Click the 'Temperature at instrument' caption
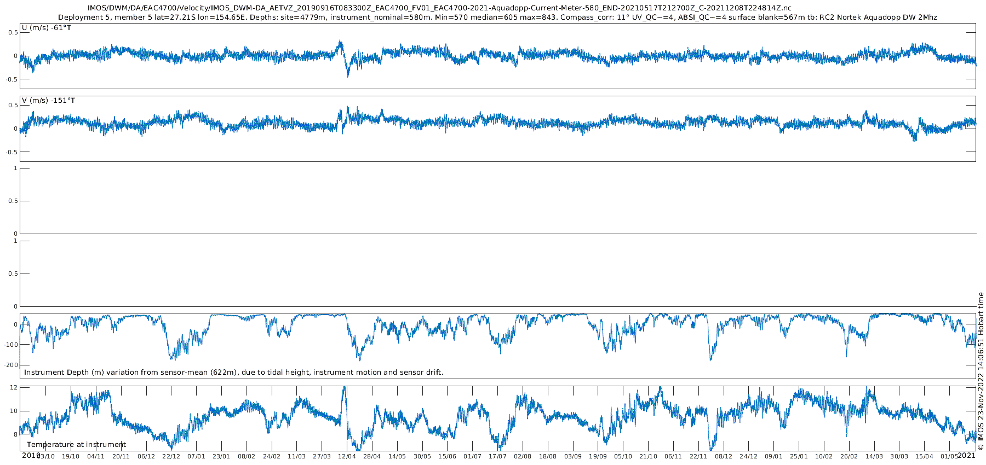This screenshot has height=465, width=986. point(77,445)
